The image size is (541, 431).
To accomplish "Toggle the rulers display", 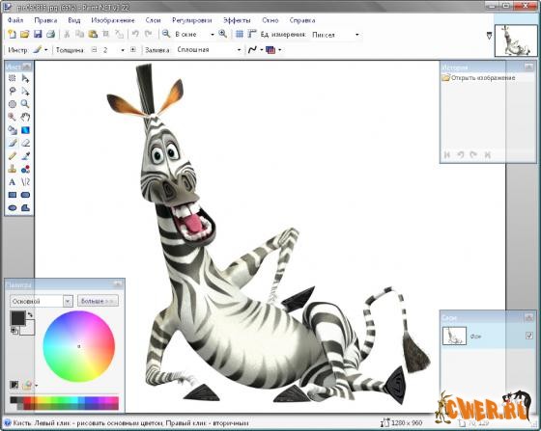I will [252, 34].
